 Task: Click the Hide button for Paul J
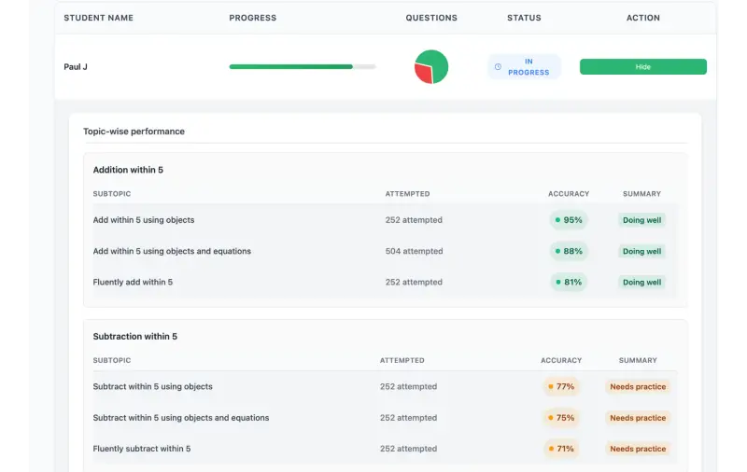click(x=642, y=66)
